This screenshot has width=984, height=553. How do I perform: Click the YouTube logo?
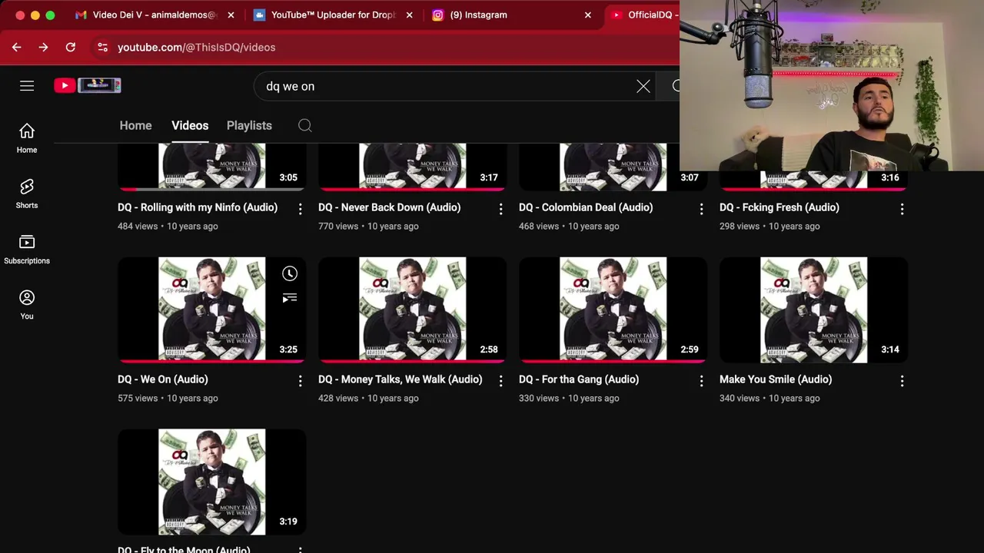tap(87, 85)
